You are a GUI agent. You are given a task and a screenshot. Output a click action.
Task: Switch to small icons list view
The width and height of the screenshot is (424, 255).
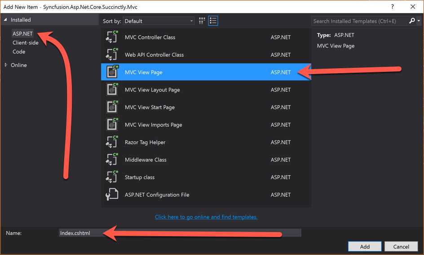[x=213, y=21]
